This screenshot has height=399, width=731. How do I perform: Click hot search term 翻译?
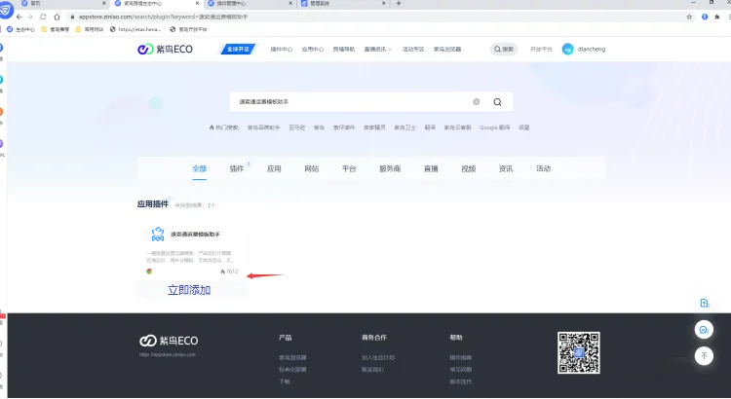click(430, 127)
